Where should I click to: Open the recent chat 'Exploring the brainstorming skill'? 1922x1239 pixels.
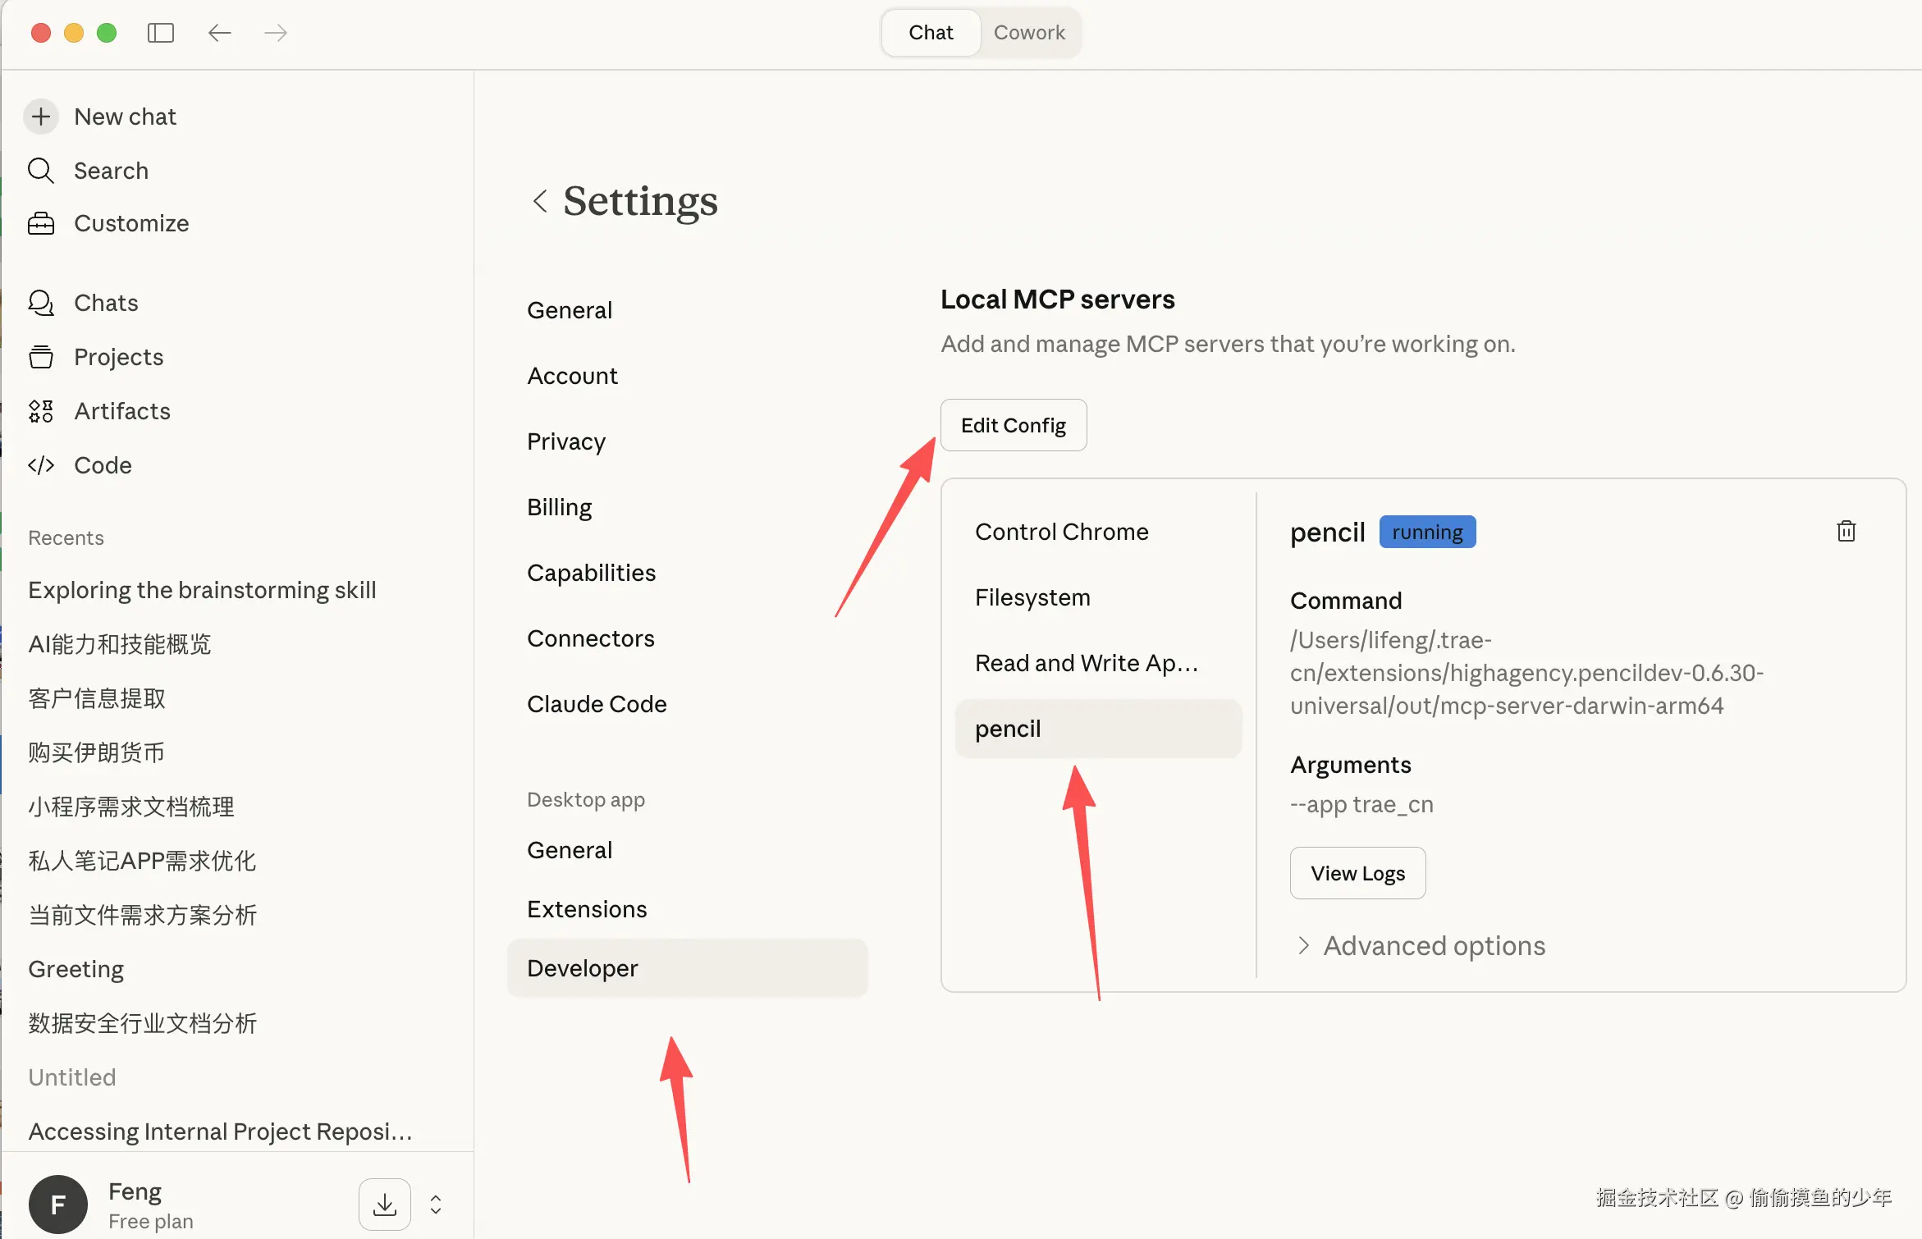click(x=202, y=590)
